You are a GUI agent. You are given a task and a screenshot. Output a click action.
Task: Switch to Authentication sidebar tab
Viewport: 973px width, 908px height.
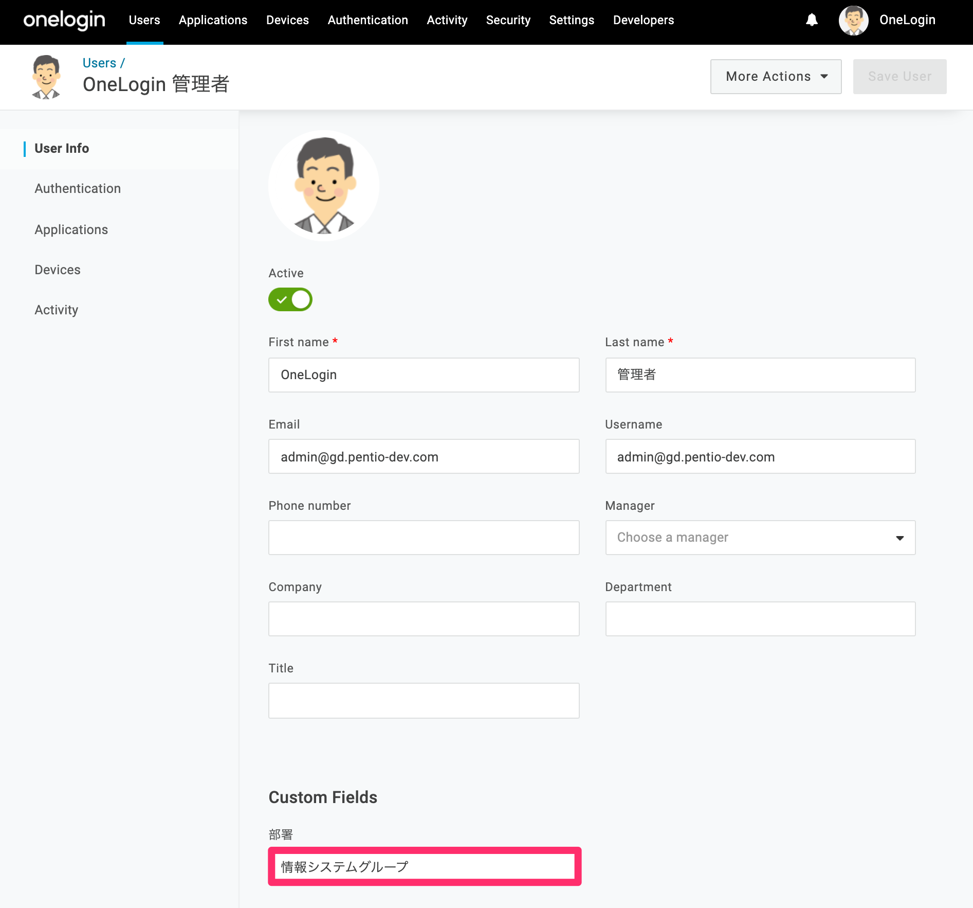coord(78,189)
